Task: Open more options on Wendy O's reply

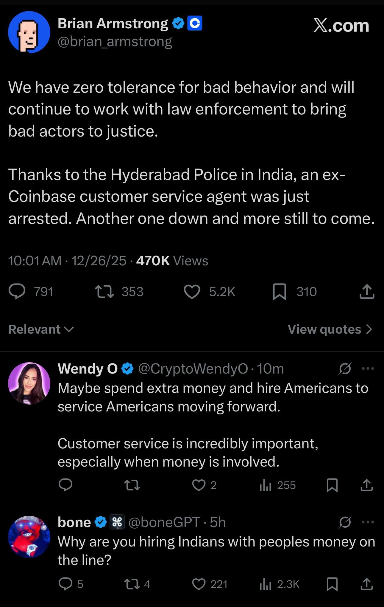Action: pyautogui.click(x=368, y=369)
